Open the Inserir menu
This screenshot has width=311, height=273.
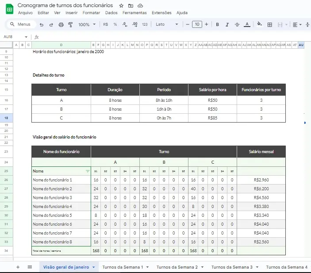(x=71, y=13)
